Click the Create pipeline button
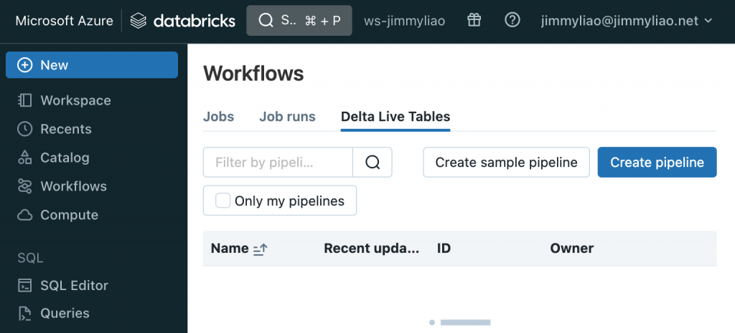This screenshot has width=735, height=333. pyautogui.click(x=657, y=163)
